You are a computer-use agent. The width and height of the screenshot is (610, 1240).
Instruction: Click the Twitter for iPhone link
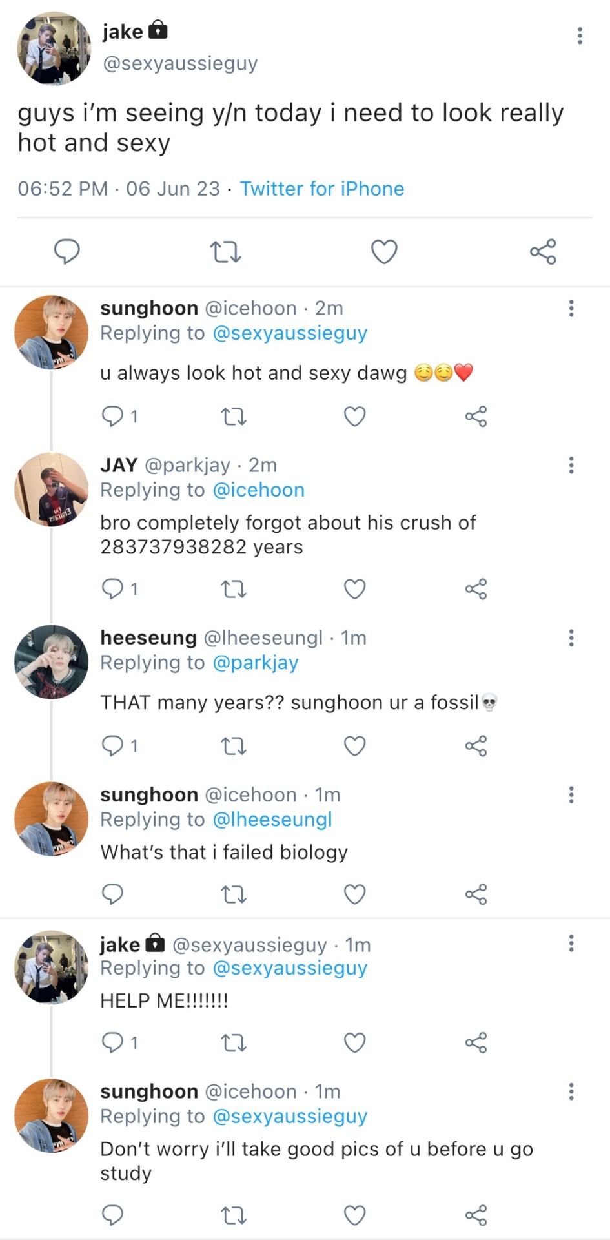click(x=321, y=189)
